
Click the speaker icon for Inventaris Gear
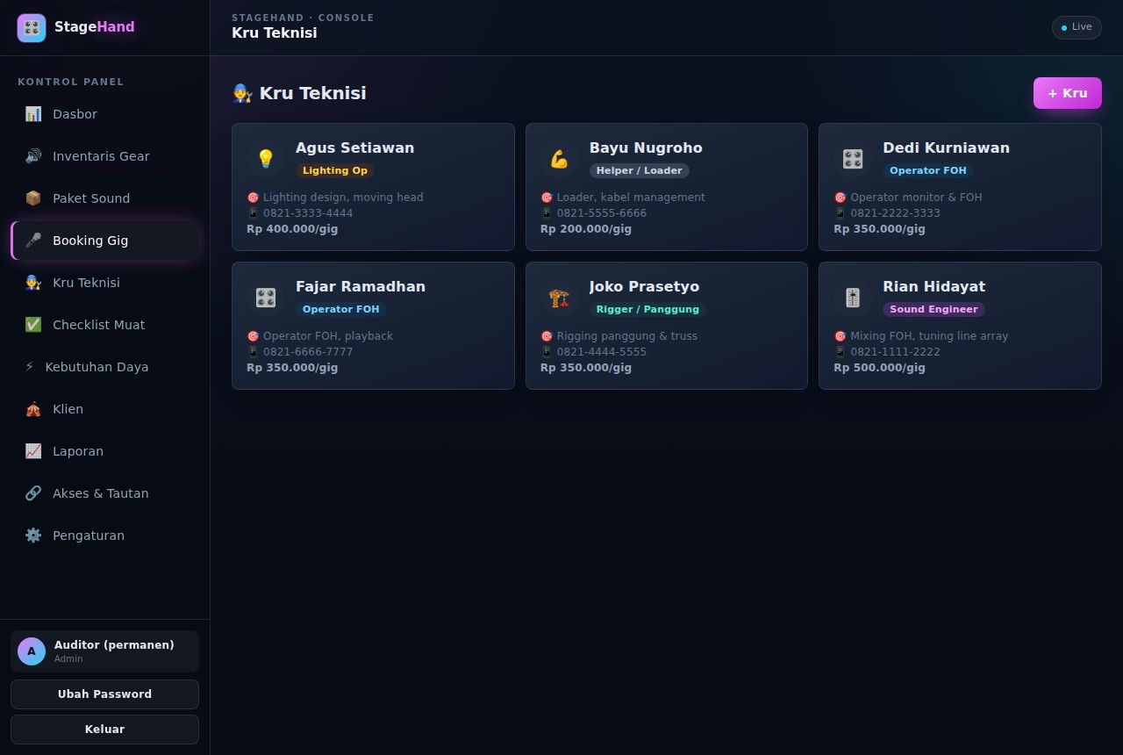coord(33,156)
